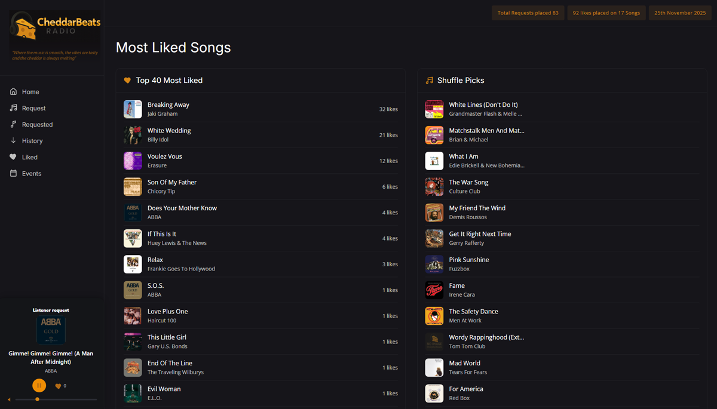Open the Home page in sidebar
This screenshot has height=409, width=717.
pos(30,92)
